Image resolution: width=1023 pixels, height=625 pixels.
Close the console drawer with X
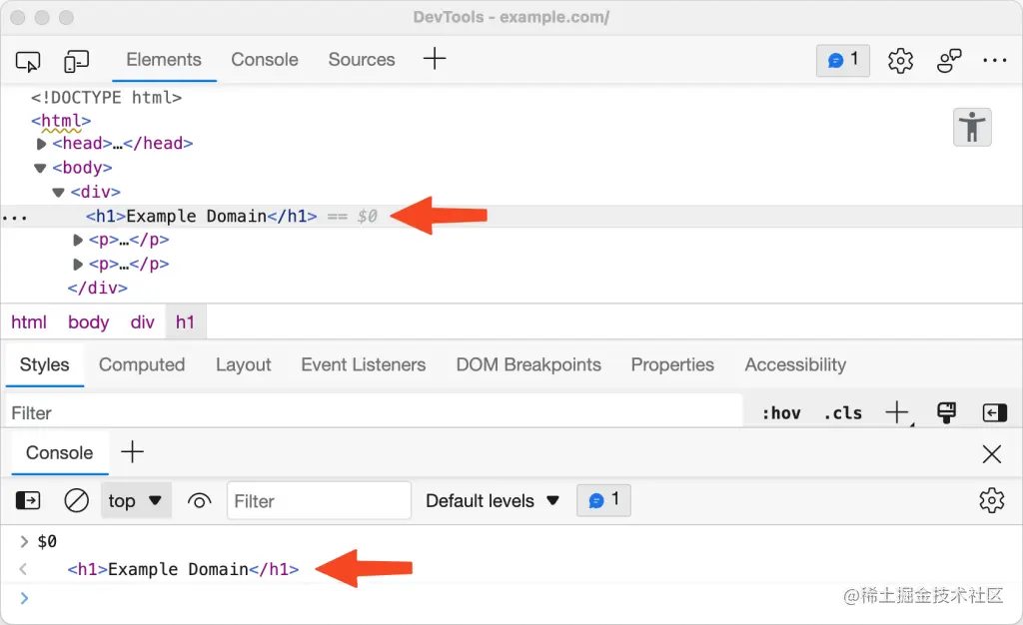click(x=992, y=453)
